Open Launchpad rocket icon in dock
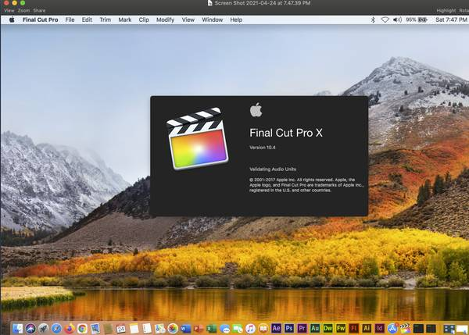The image size is (469, 335). [43, 329]
